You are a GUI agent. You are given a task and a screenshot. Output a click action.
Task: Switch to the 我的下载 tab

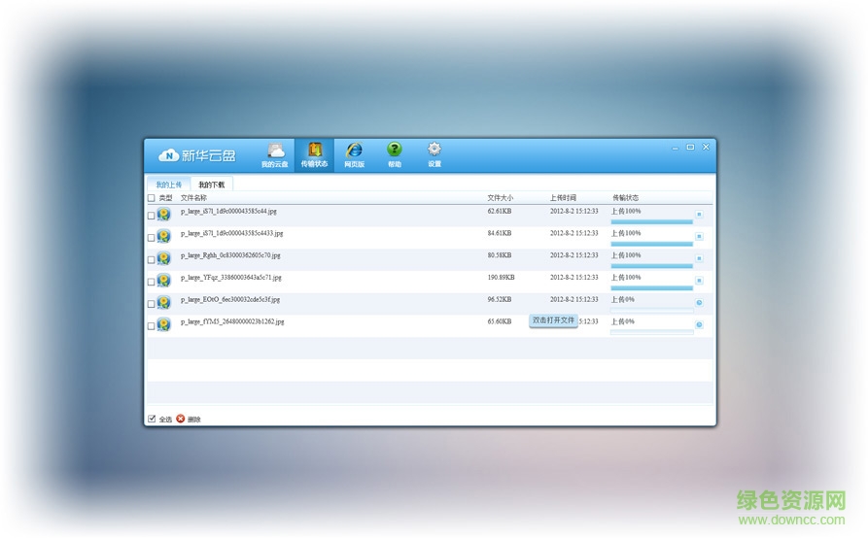[x=212, y=184]
